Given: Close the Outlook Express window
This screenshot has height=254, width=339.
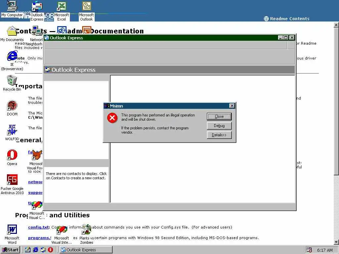Looking at the screenshot, I should (292, 38).
